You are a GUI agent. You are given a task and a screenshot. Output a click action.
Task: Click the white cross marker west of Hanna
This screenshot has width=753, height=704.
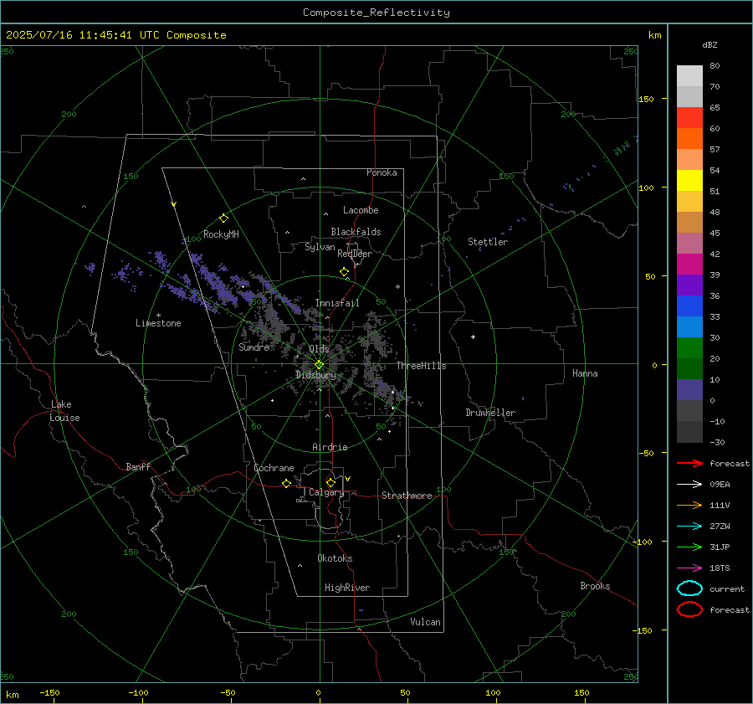[x=473, y=337]
